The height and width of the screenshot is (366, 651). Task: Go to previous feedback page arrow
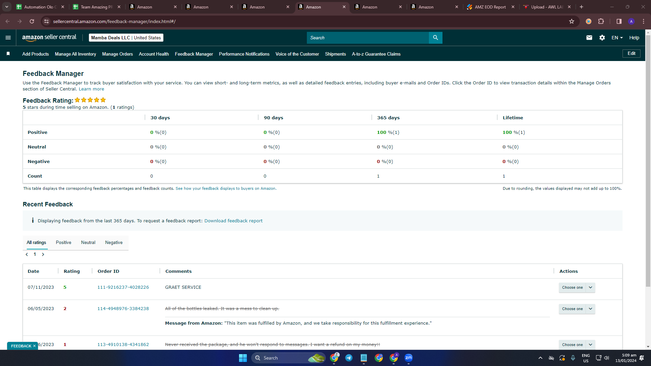(27, 255)
